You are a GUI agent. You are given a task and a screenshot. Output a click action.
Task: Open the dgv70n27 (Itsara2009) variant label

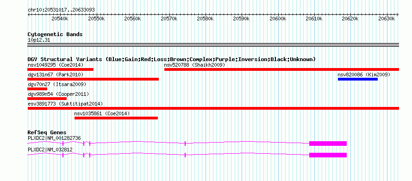[57, 85]
